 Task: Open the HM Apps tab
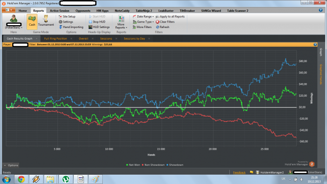(x=102, y=11)
